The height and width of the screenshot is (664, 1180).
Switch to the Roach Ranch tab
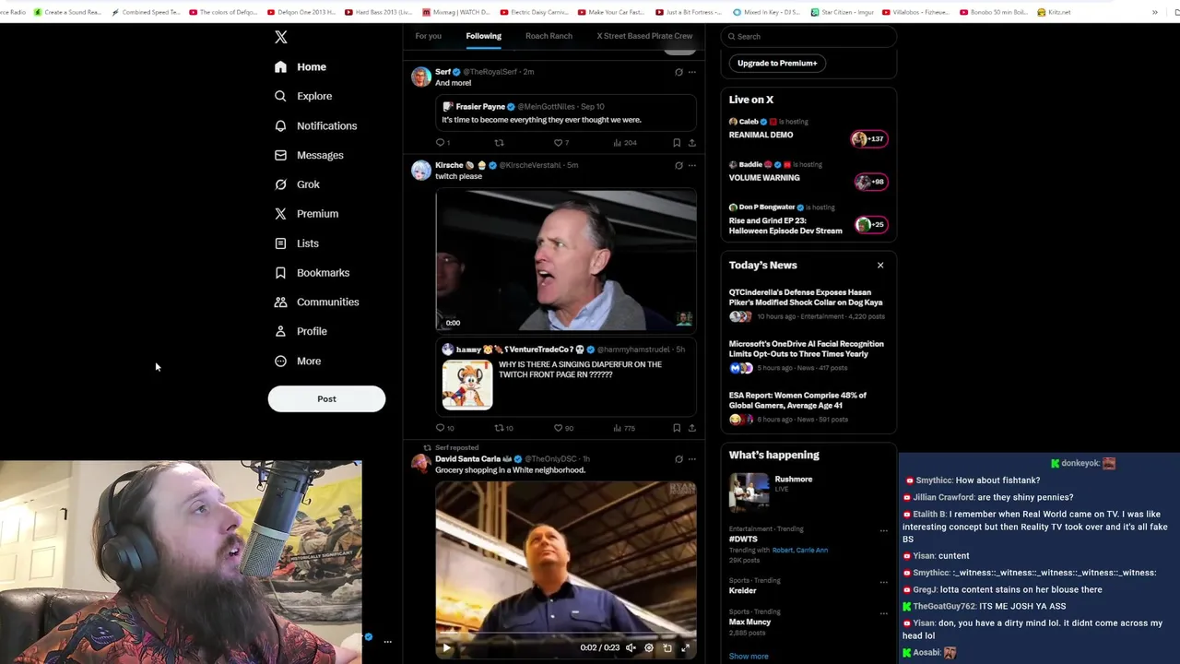tap(549, 36)
